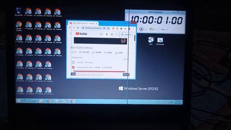Viewport: 231px width, 130px height.
Task: Open the Windows Start button on taskbar
Action: [x=19, y=101]
